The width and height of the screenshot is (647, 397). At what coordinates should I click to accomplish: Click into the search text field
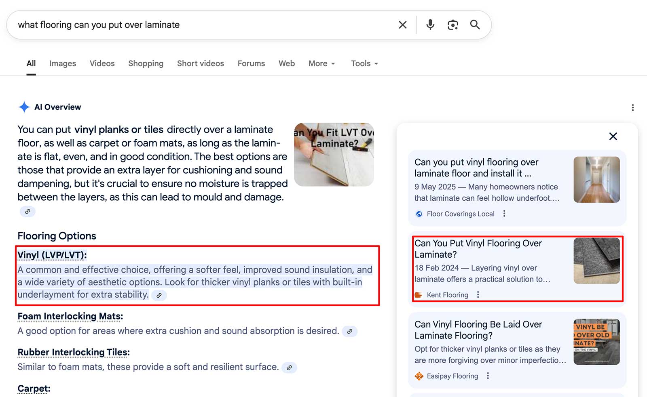(202, 25)
